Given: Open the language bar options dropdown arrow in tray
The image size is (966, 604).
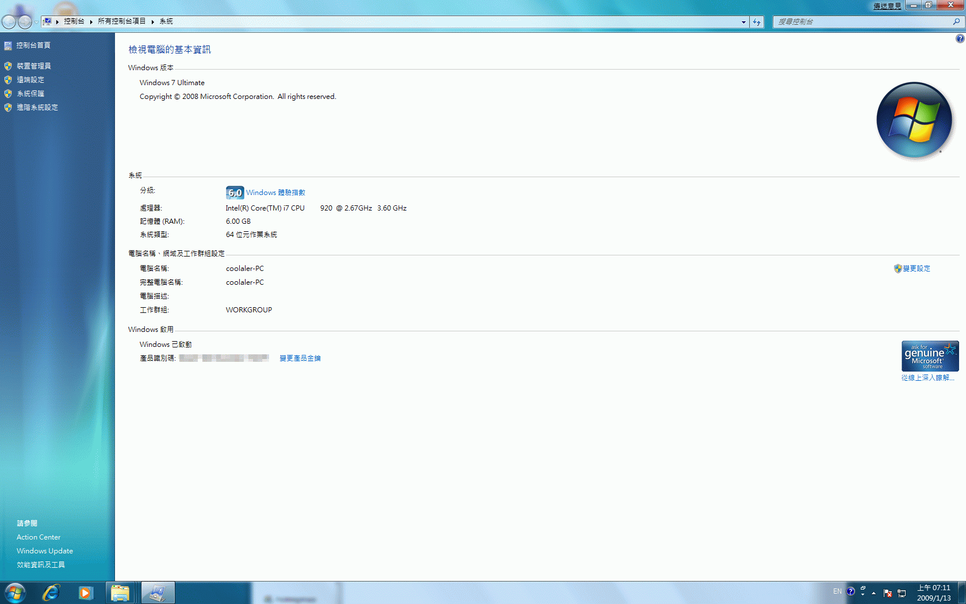Looking at the screenshot, I should pyautogui.click(x=863, y=595).
